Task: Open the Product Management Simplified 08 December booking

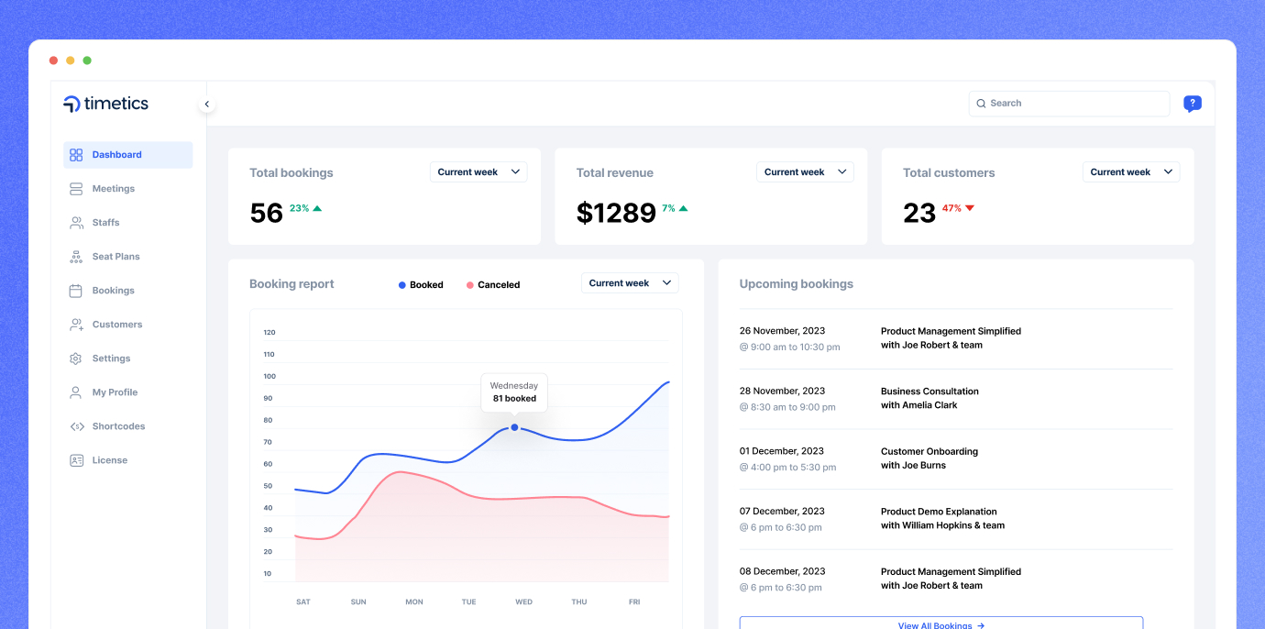Action: (x=951, y=579)
